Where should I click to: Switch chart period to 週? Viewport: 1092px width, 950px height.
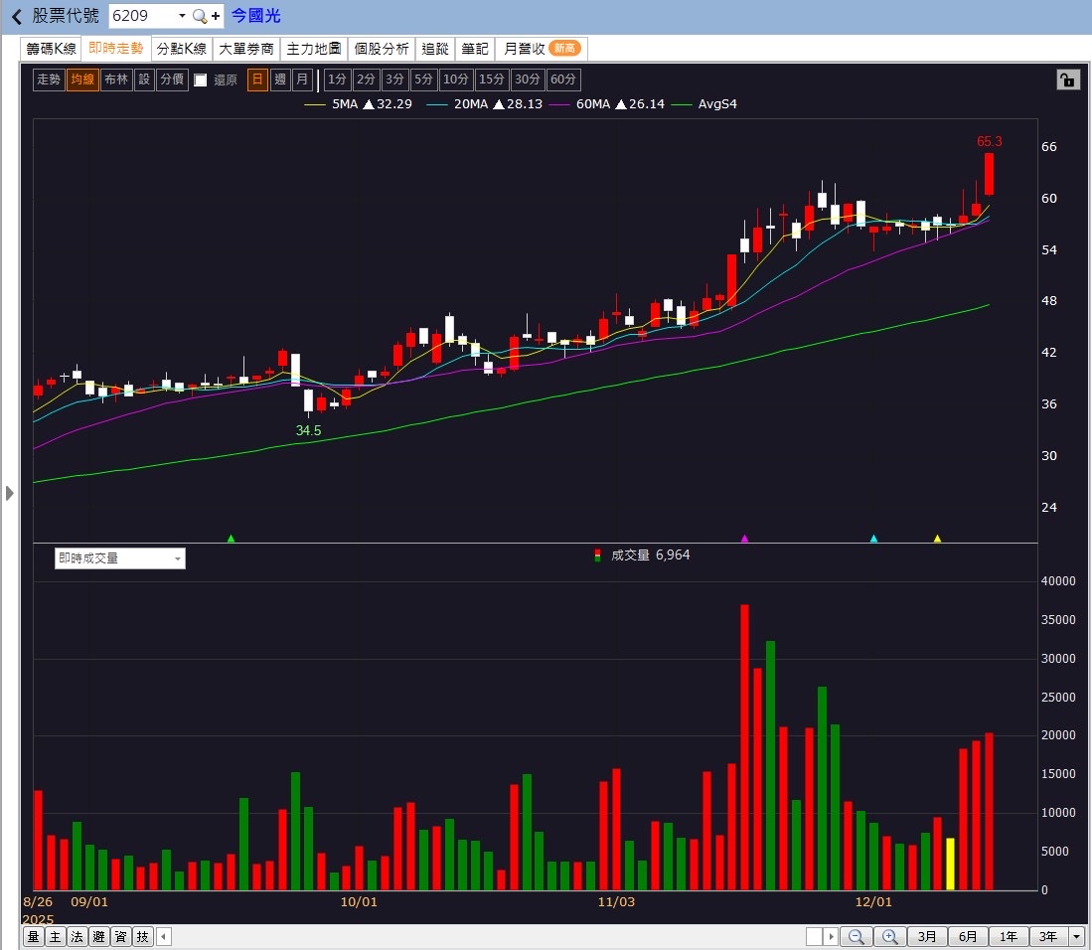point(280,79)
